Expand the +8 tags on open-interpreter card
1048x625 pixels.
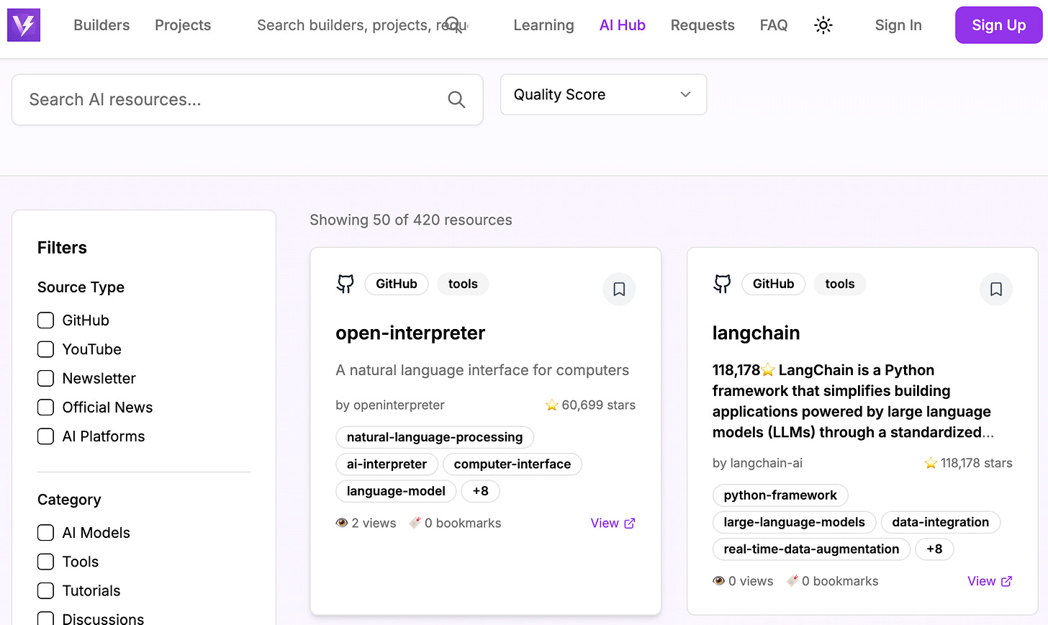pyautogui.click(x=480, y=491)
